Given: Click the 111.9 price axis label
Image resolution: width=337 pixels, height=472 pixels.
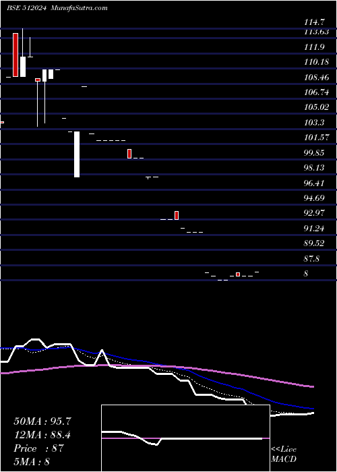Looking at the screenshot, I should (315, 47).
